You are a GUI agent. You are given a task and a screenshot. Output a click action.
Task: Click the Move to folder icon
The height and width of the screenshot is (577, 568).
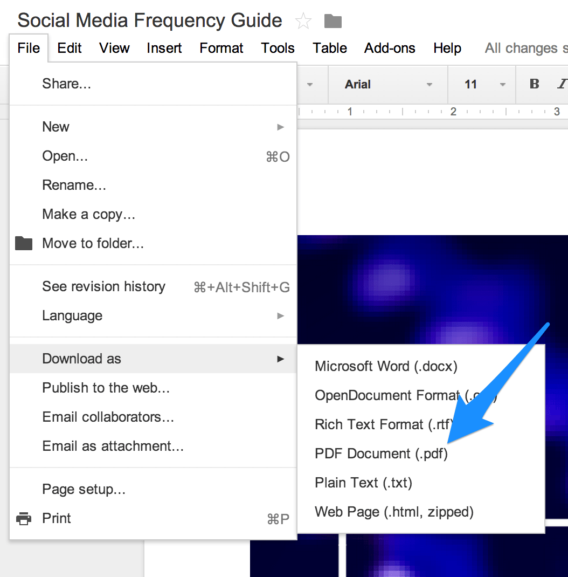[24, 243]
